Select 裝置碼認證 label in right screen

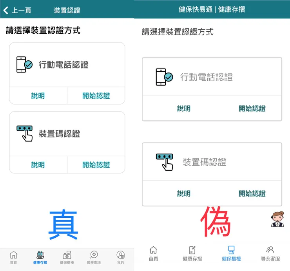pyautogui.click(x=205, y=162)
